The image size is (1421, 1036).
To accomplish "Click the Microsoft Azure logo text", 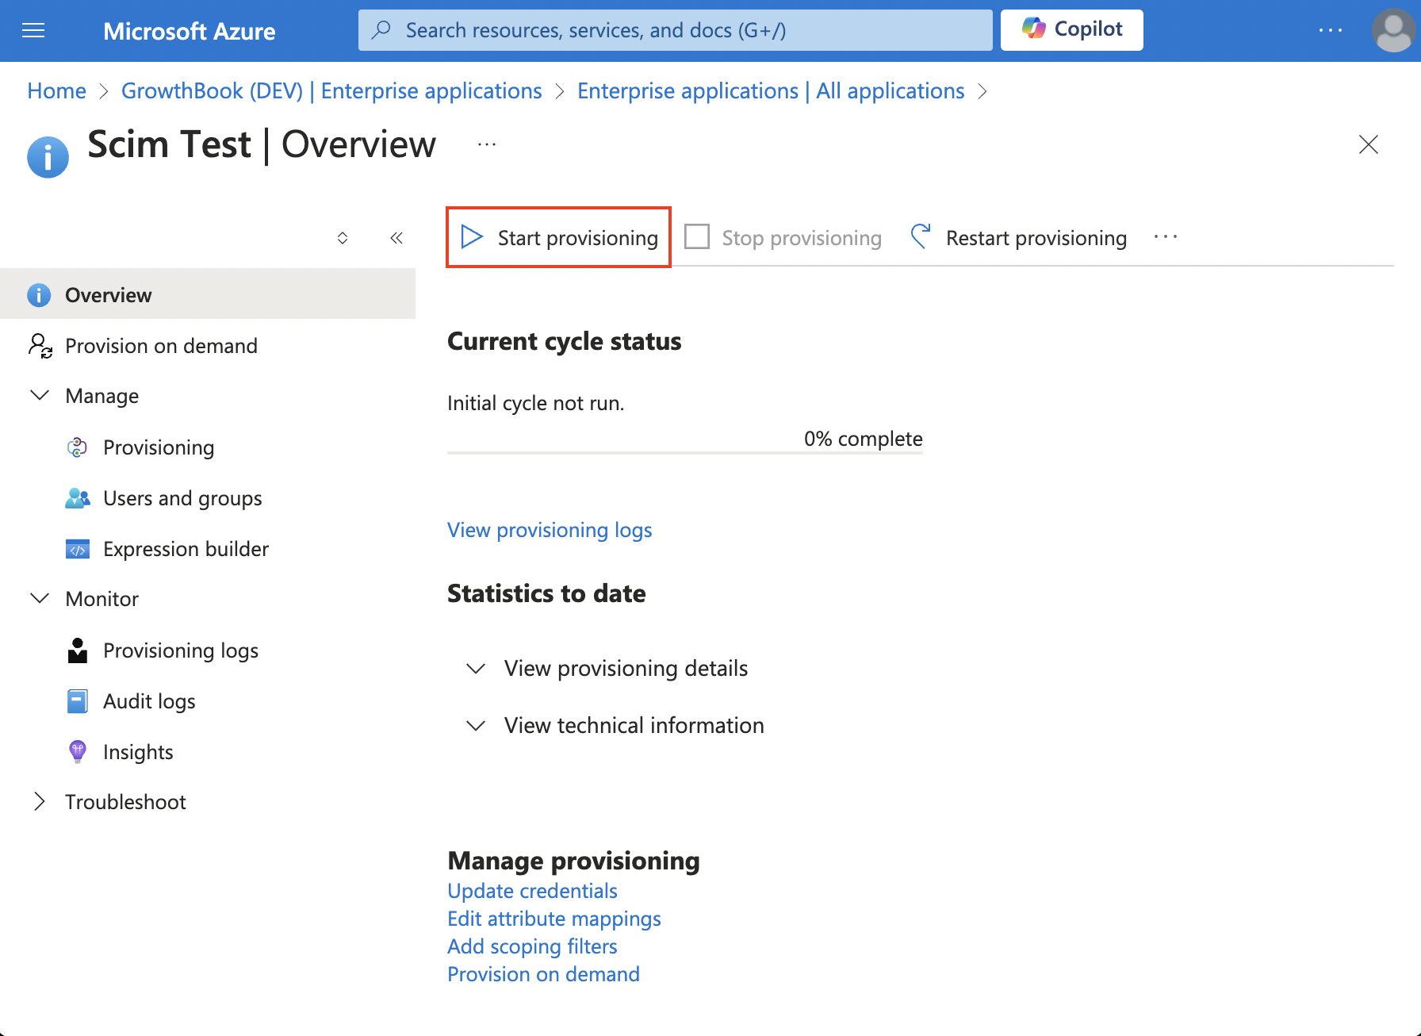I will pos(190,31).
